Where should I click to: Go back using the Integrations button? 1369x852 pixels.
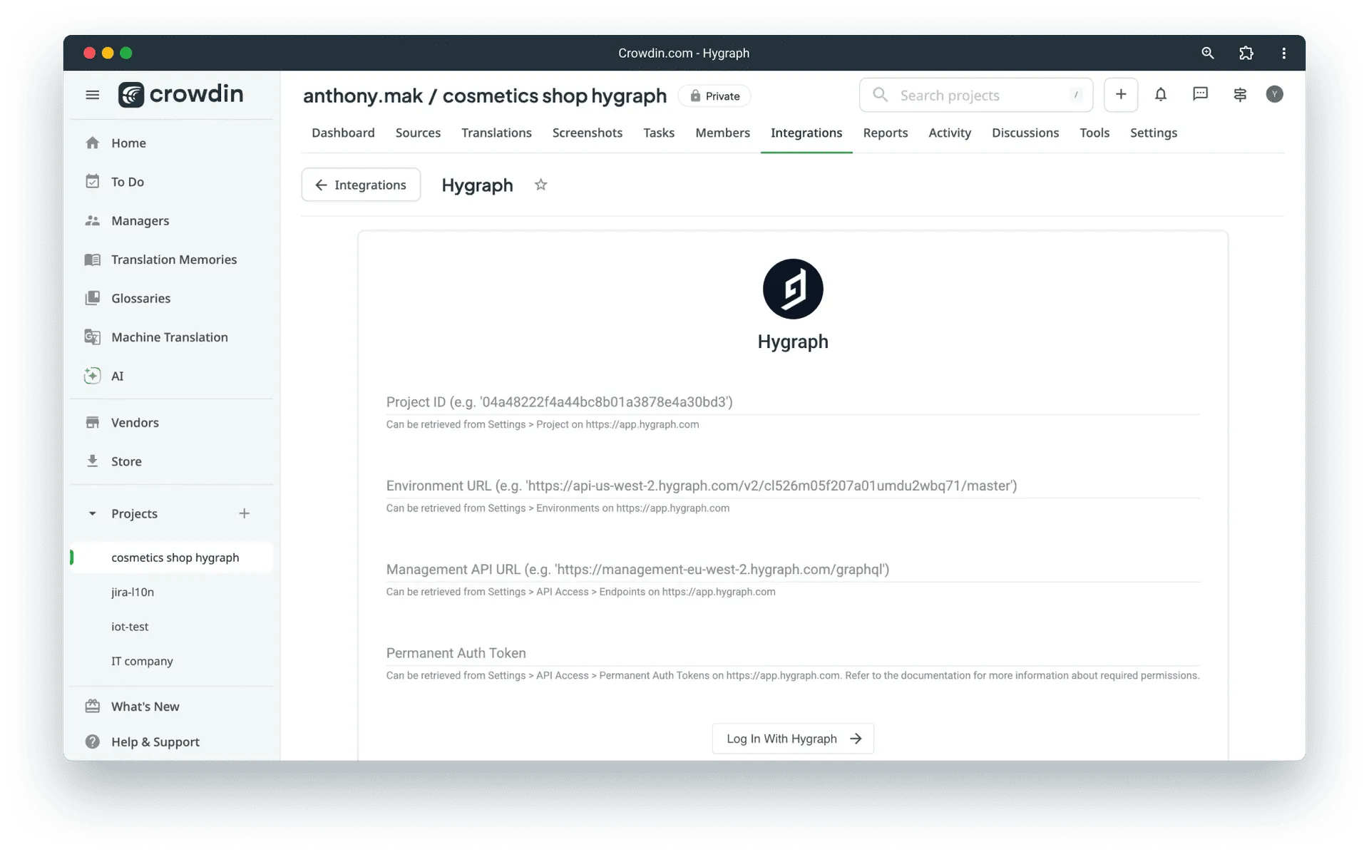click(360, 185)
